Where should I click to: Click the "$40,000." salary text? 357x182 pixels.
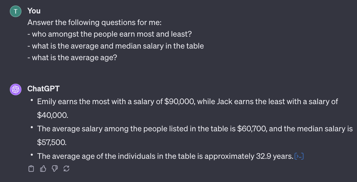point(53,115)
